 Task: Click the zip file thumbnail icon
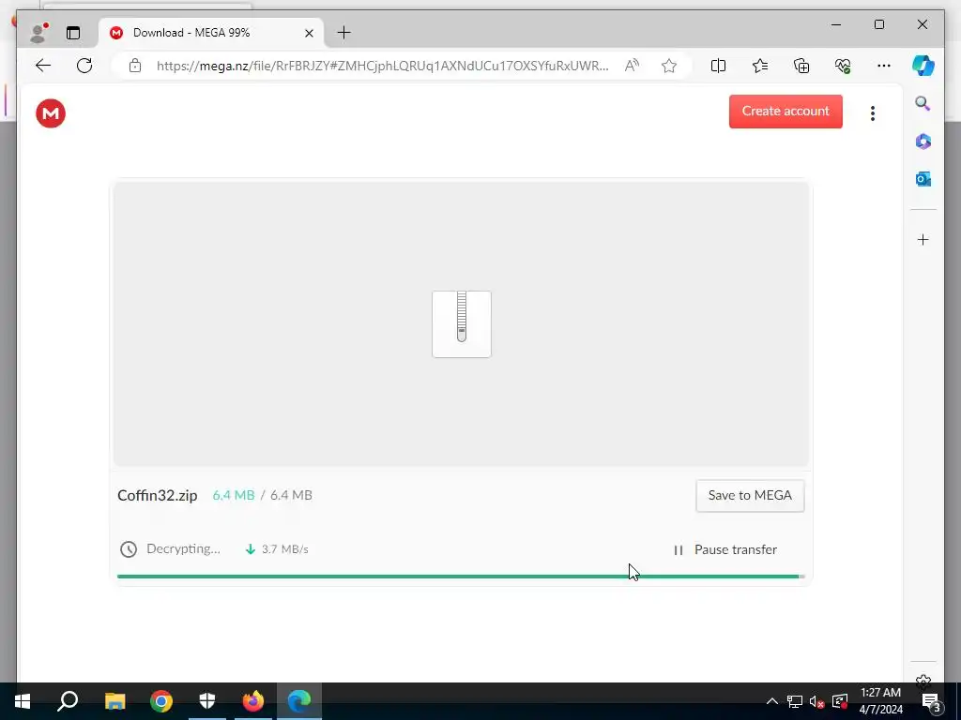coord(462,323)
